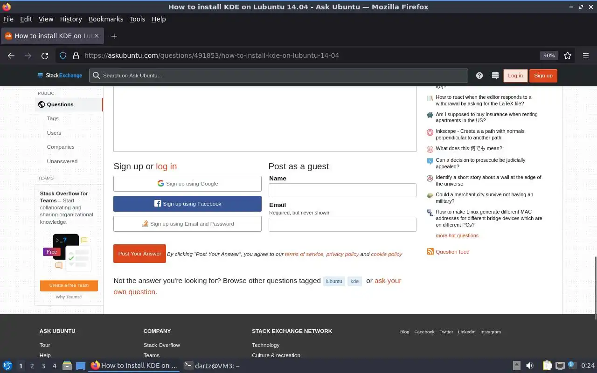The image size is (597, 373).
Task: Open the privacy policy link
Action: pyautogui.click(x=342, y=254)
